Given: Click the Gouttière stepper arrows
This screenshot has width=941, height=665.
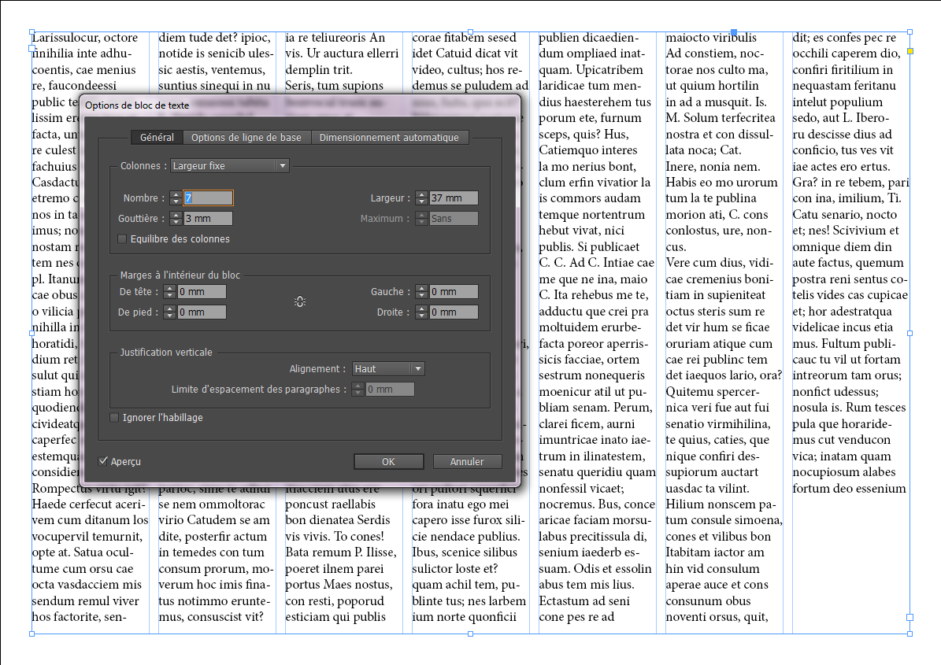Looking at the screenshot, I should (176, 218).
